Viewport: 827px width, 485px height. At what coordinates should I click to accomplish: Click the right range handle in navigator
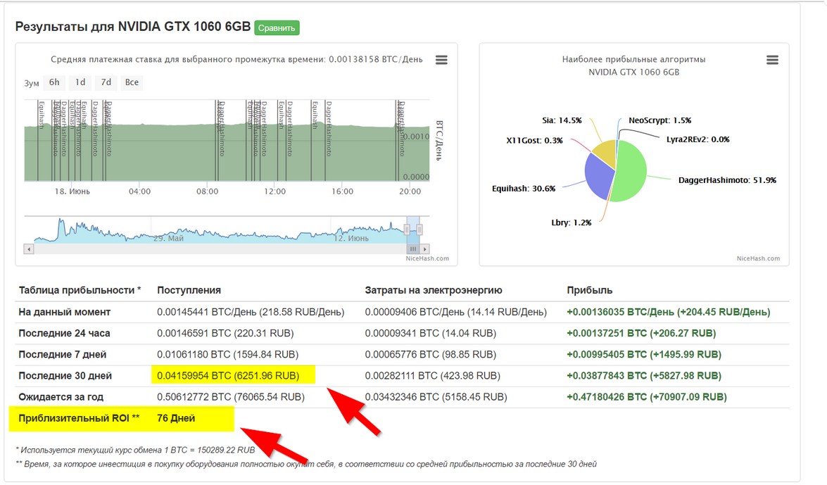[x=420, y=229]
